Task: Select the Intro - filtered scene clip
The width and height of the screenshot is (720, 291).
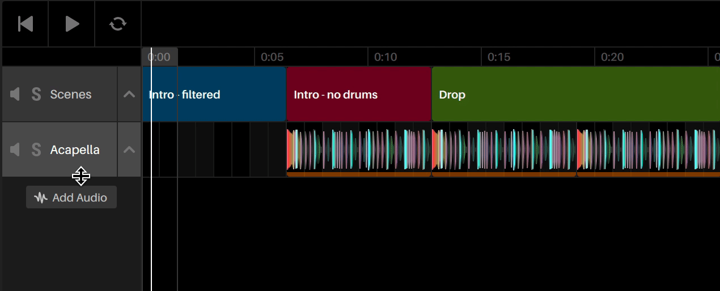Action: tap(214, 94)
